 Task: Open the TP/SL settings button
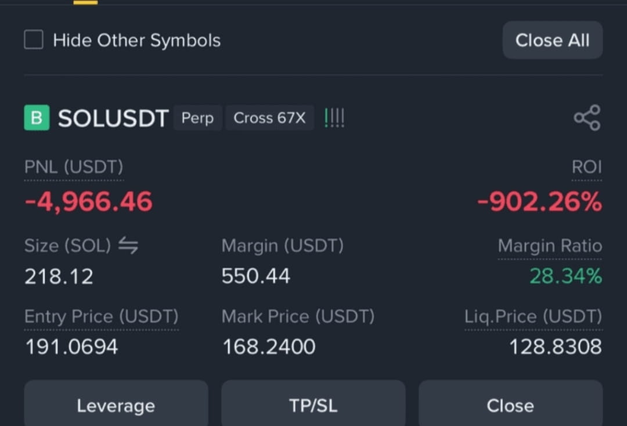click(x=313, y=403)
